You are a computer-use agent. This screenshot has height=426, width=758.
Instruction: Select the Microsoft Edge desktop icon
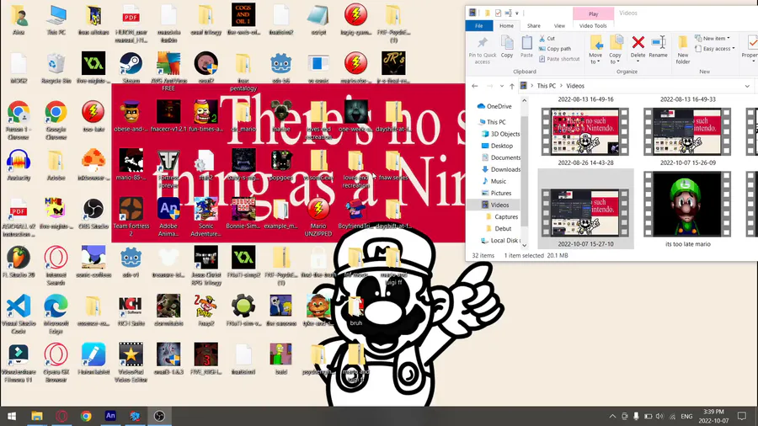[x=56, y=306]
